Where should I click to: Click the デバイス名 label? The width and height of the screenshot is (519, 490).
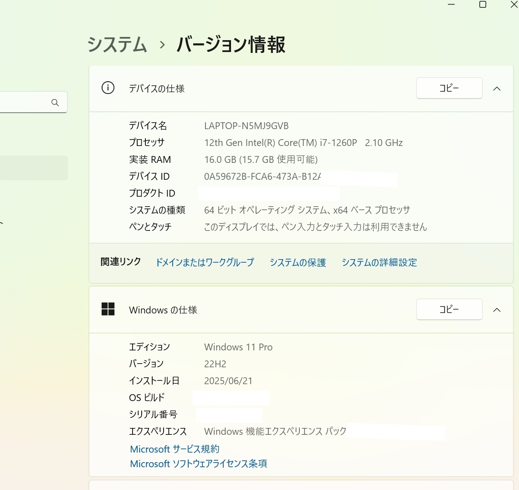[x=148, y=126]
